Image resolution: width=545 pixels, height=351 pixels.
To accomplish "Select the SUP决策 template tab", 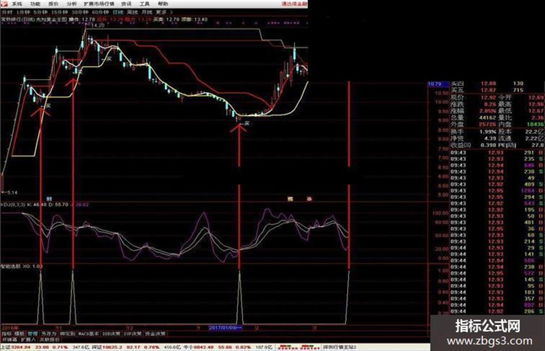I will (x=133, y=334).
